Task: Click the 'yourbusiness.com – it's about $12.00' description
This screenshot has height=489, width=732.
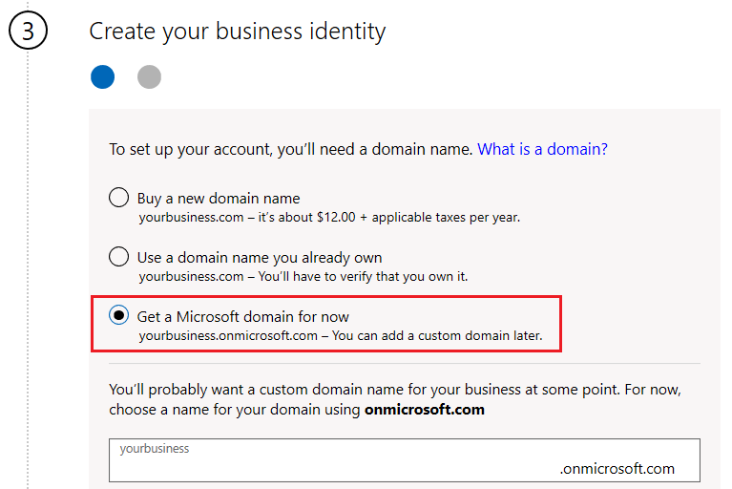Action: click(329, 217)
